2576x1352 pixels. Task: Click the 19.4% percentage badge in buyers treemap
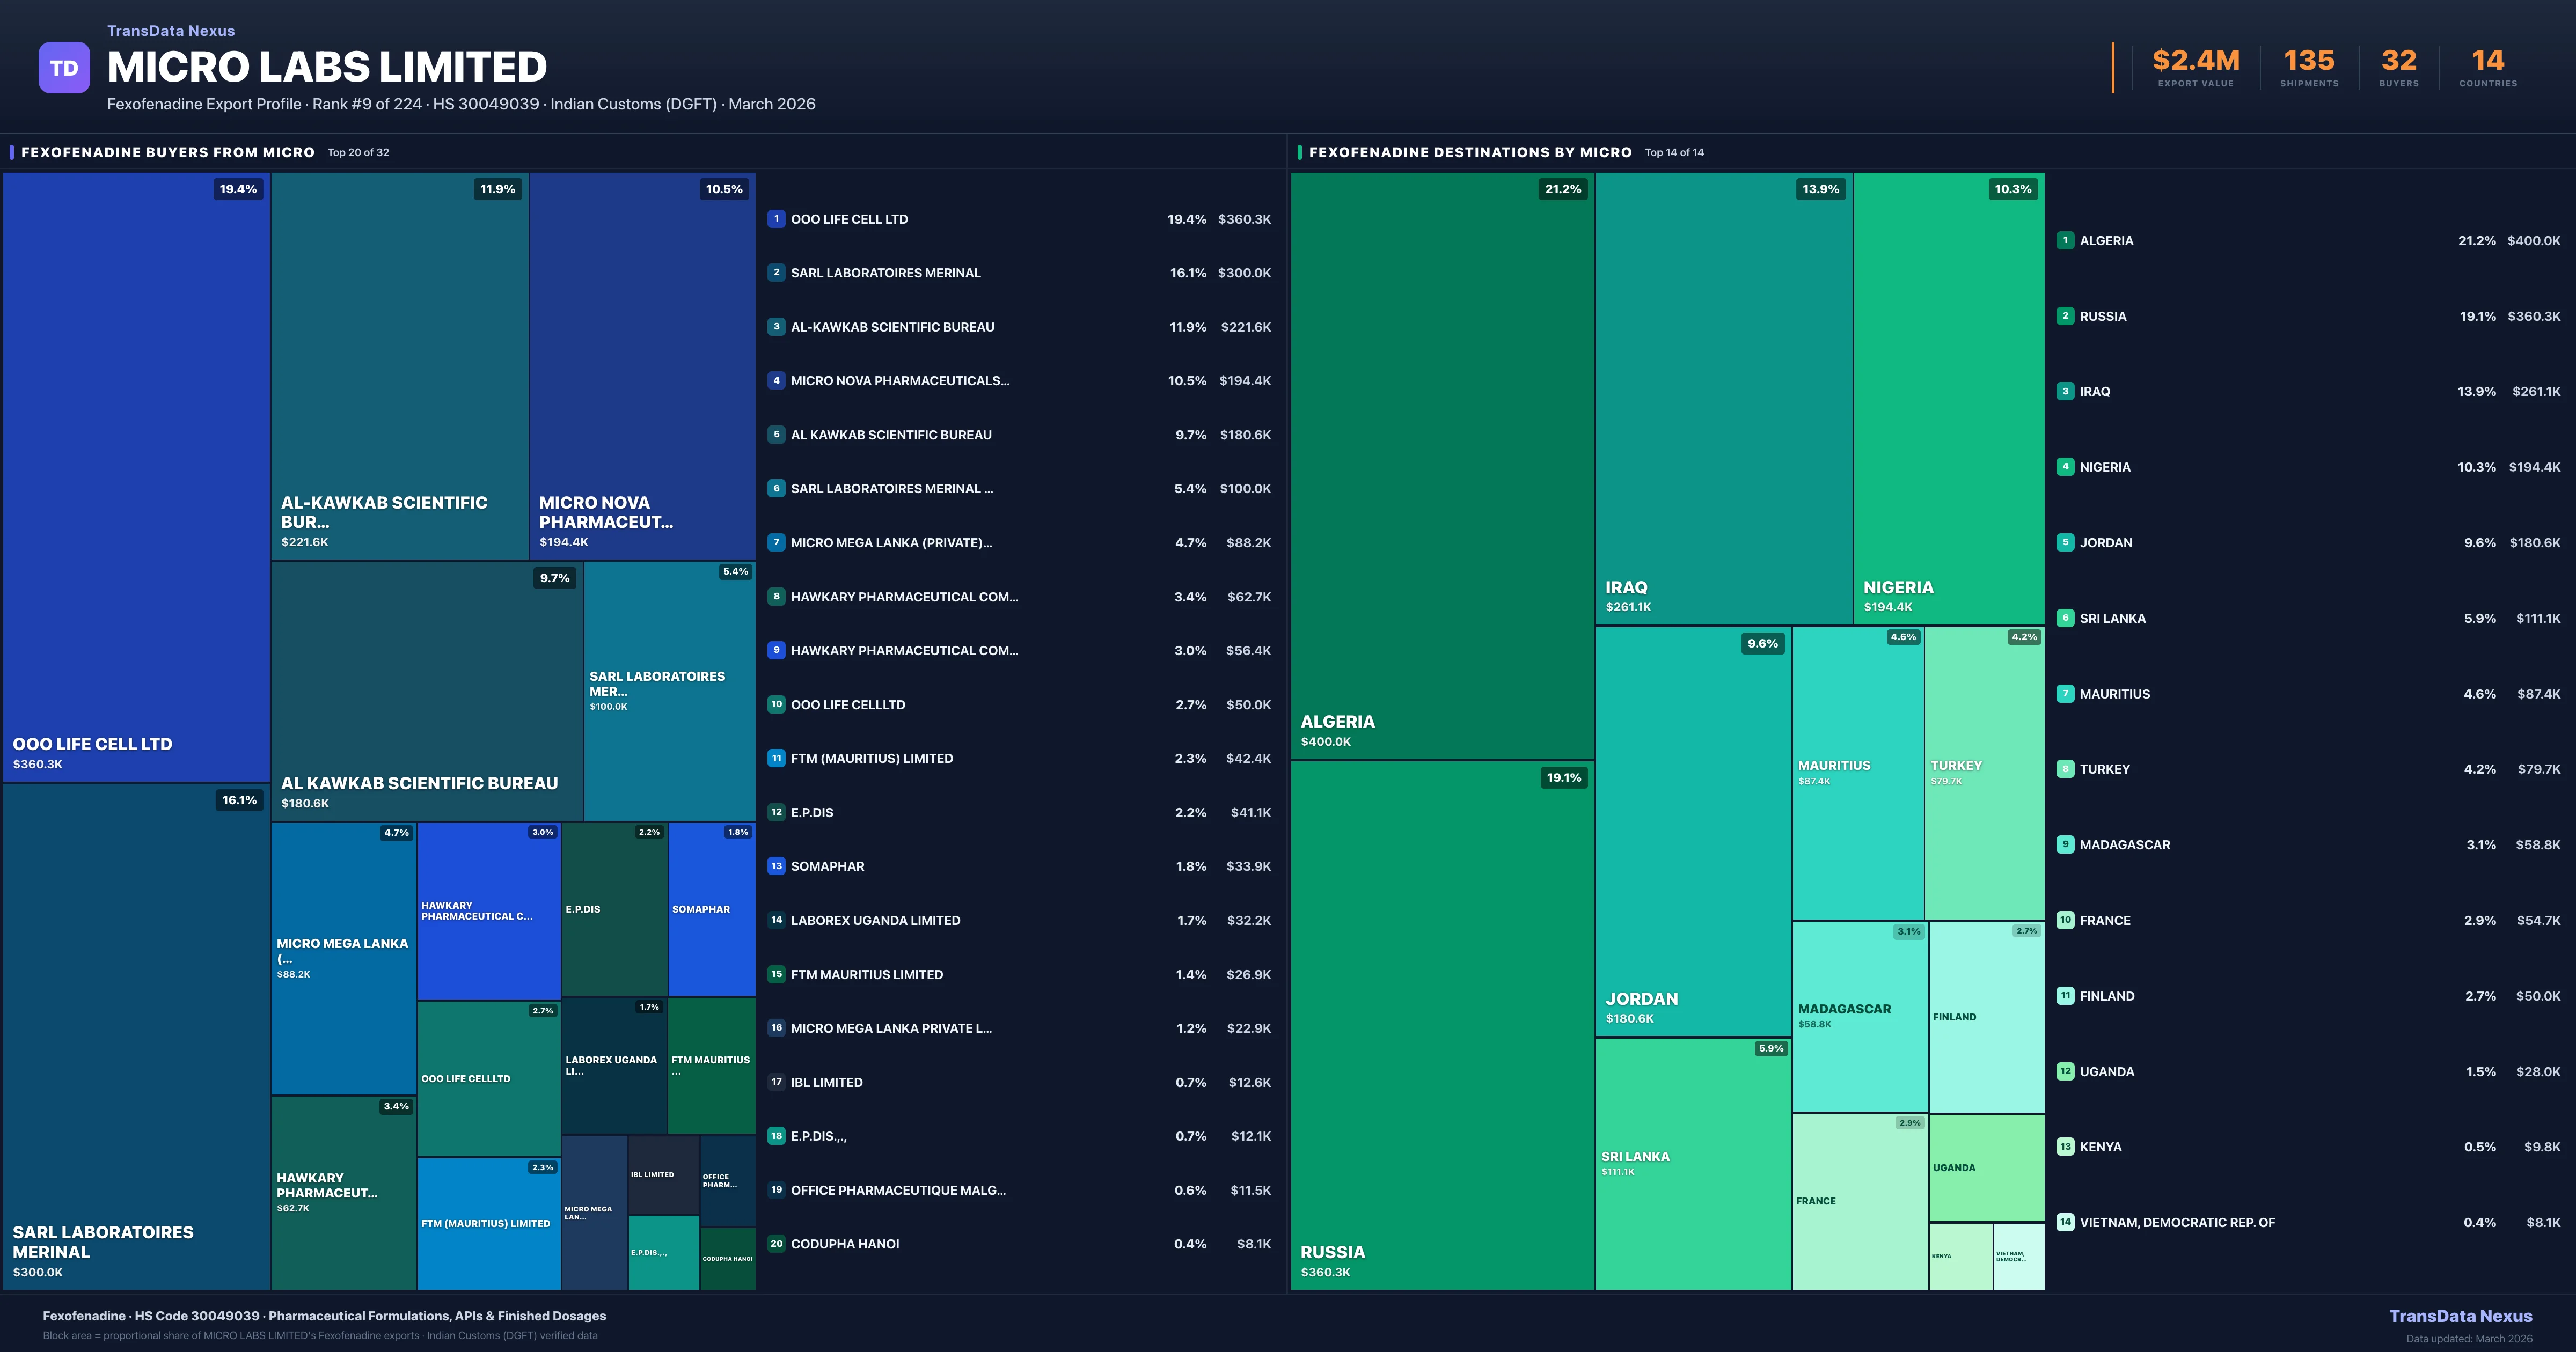pos(238,189)
